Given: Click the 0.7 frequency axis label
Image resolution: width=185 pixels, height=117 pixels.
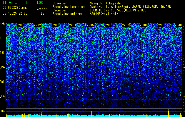Looking at the screenshot, I should 2,97.
